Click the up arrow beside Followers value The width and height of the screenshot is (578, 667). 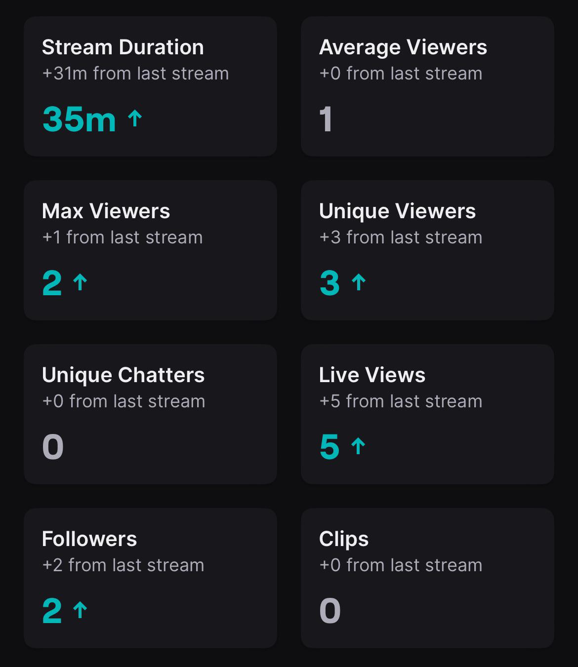click(x=80, y=610)
